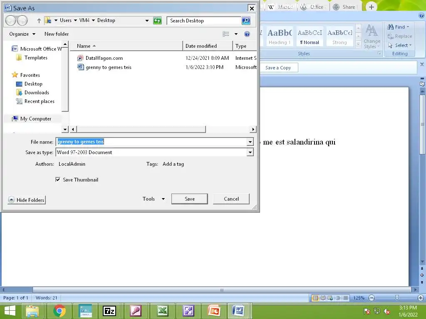Open Excel from the taskbar
This screenshot has height=319, width=426.
coord(163,311)
